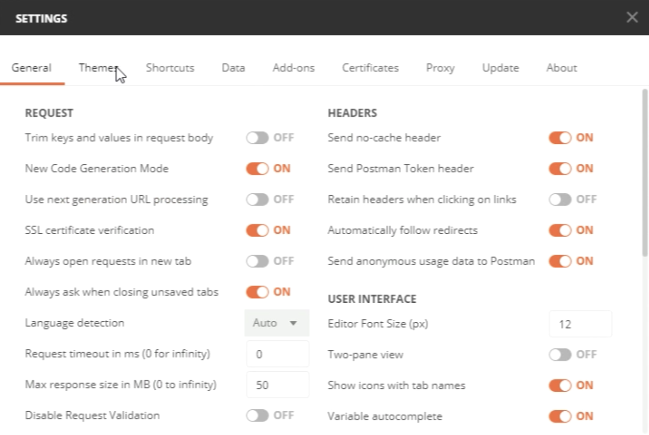Open the Certificates tab
The image size is (649, 435).
[370, 68]
